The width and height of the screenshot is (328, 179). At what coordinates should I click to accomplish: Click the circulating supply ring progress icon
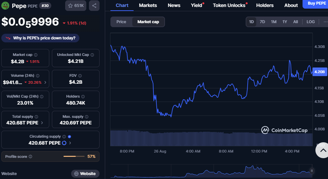[x=64, y=143]
